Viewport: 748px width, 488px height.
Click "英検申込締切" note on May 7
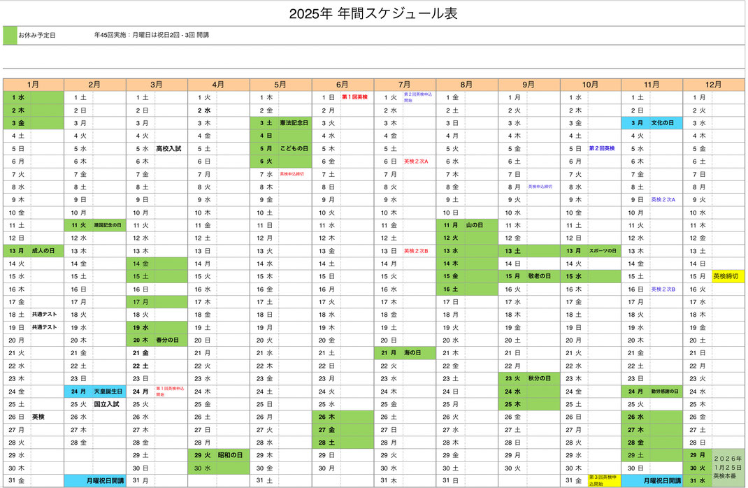point(292,174)
